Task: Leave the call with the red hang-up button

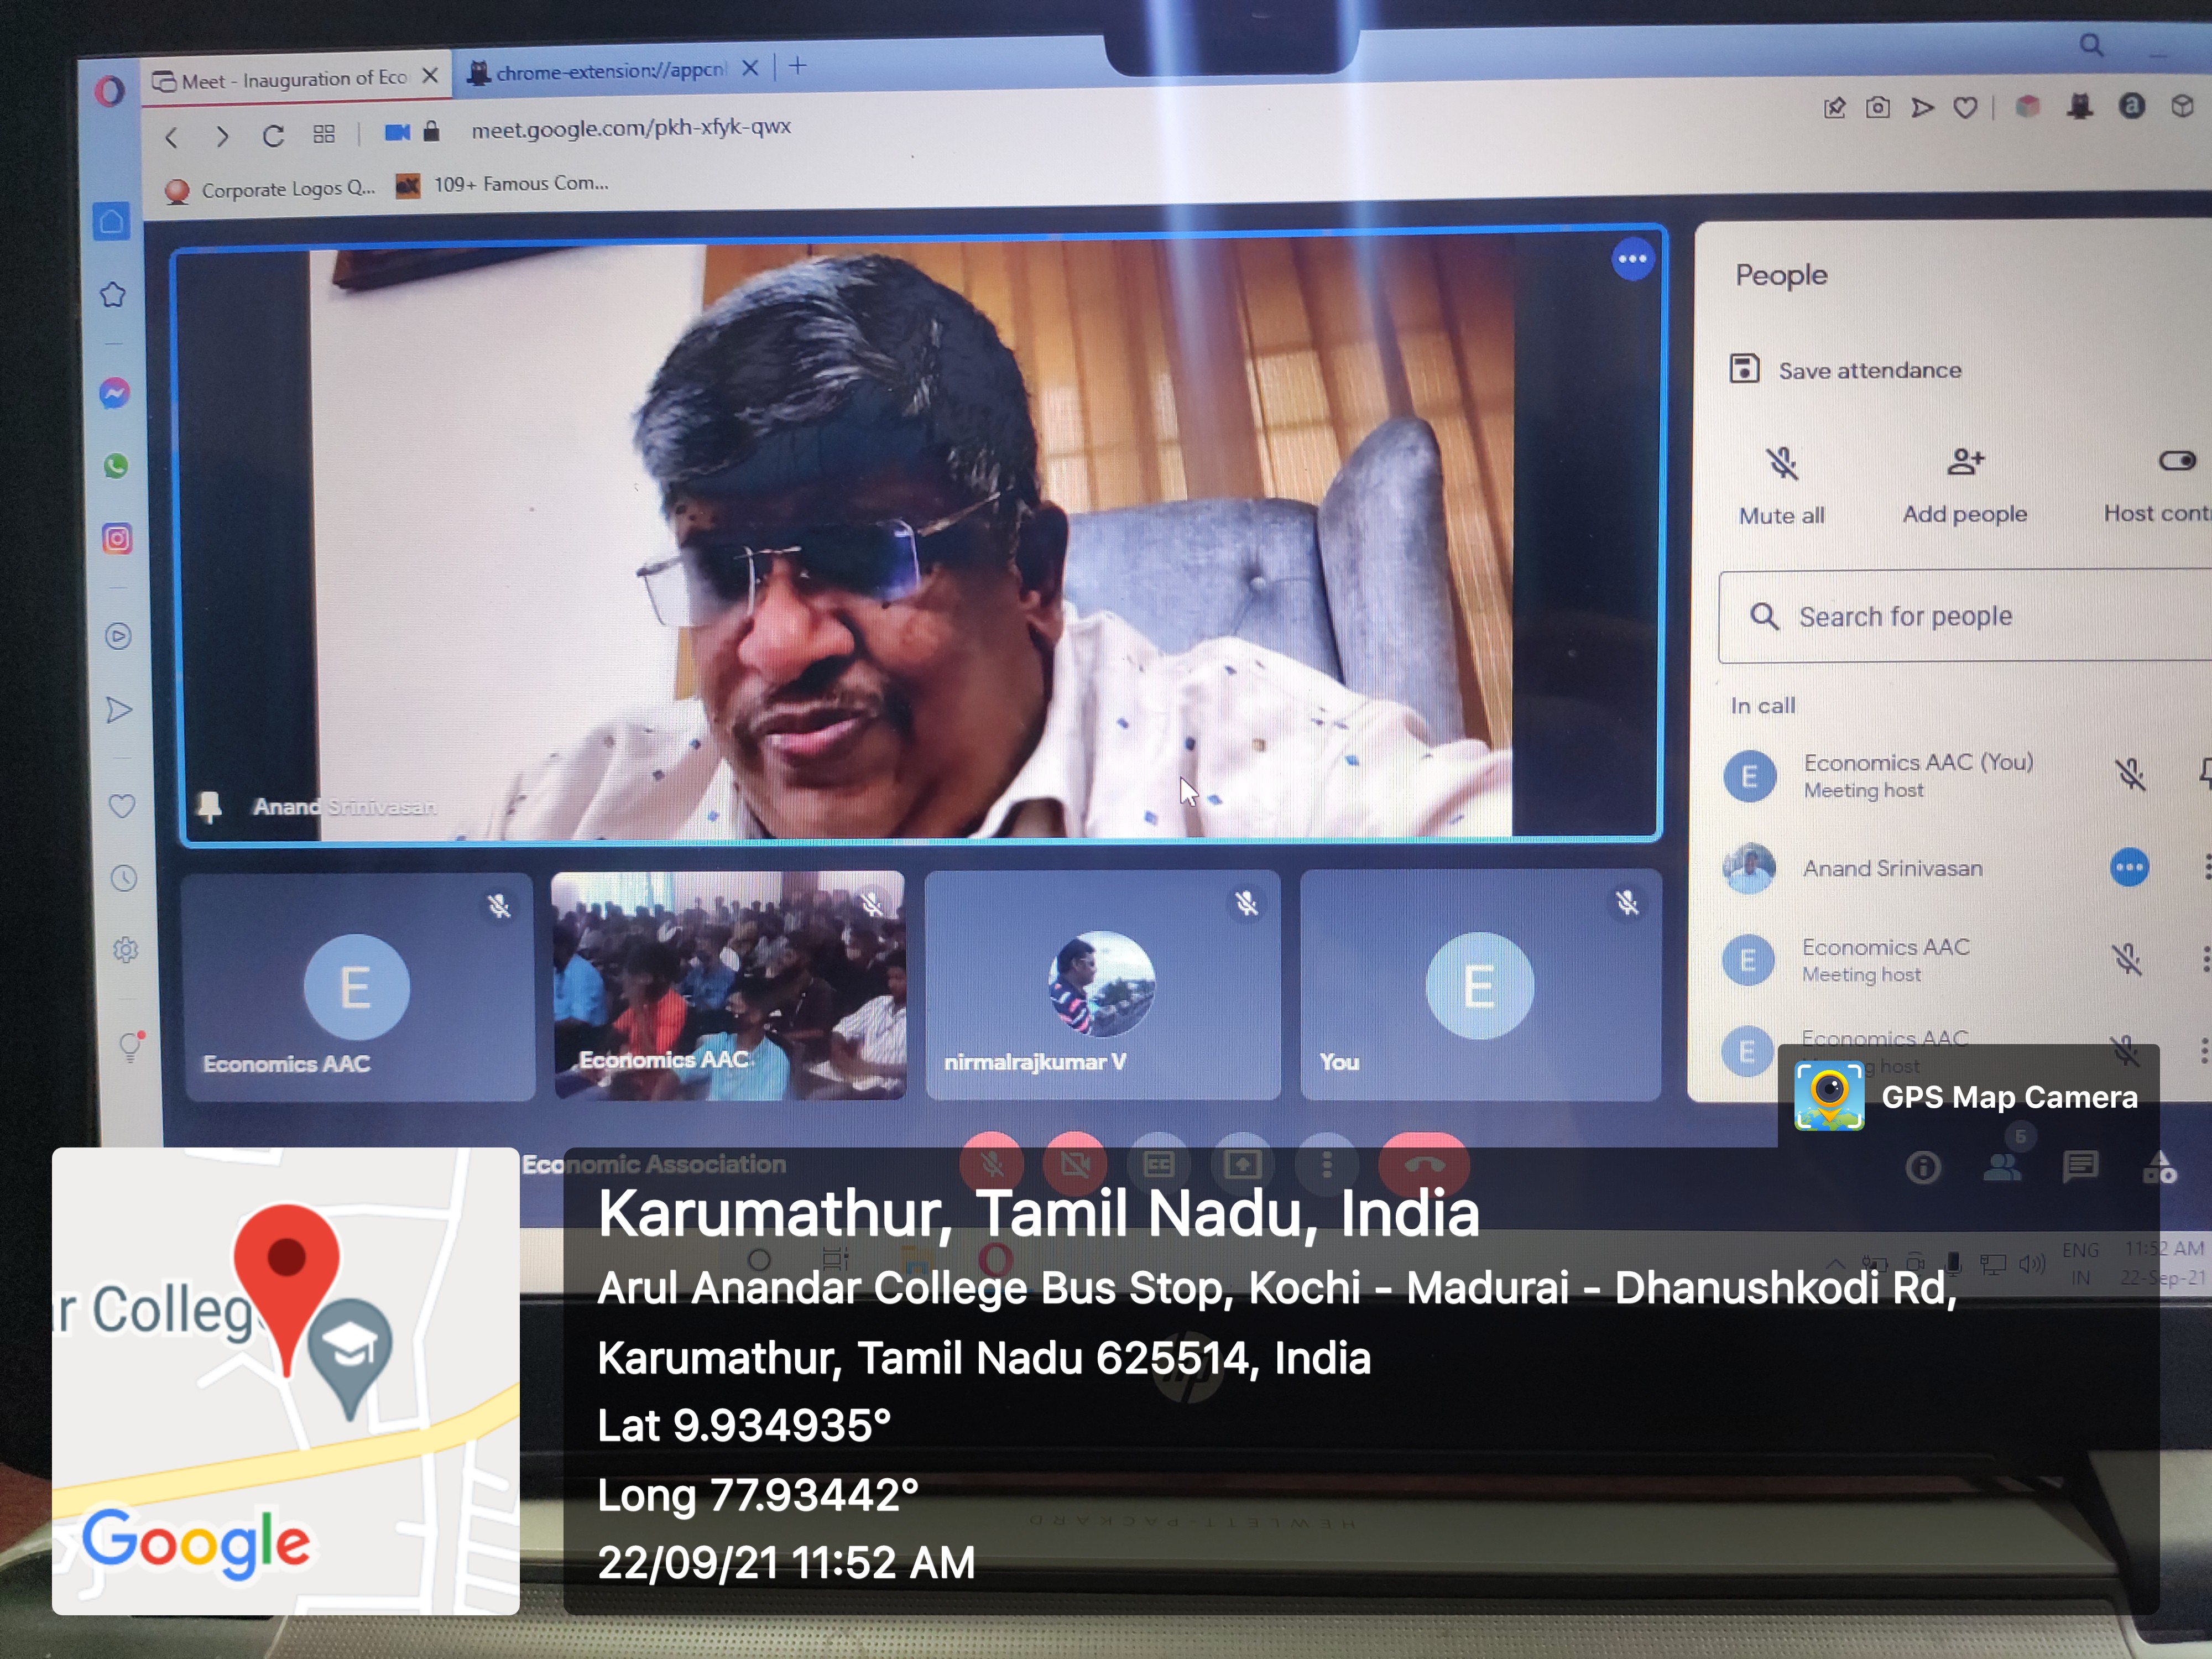Action: pos(1424,1164)
